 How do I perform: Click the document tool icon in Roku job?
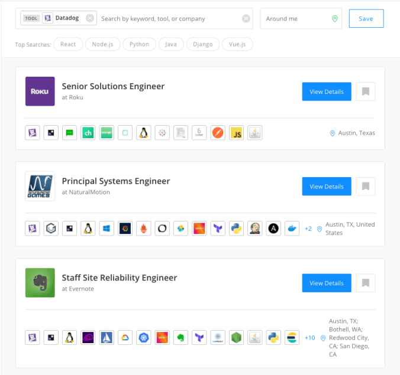point(180,133)
